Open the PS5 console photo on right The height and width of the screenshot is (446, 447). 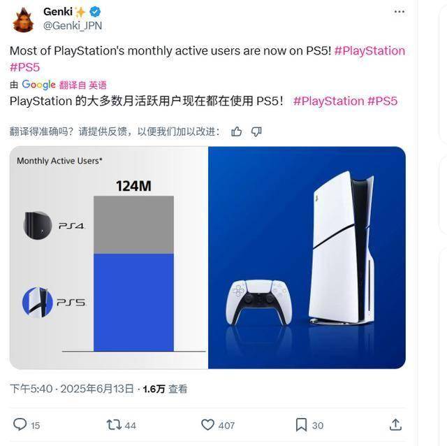pos(307,258)
